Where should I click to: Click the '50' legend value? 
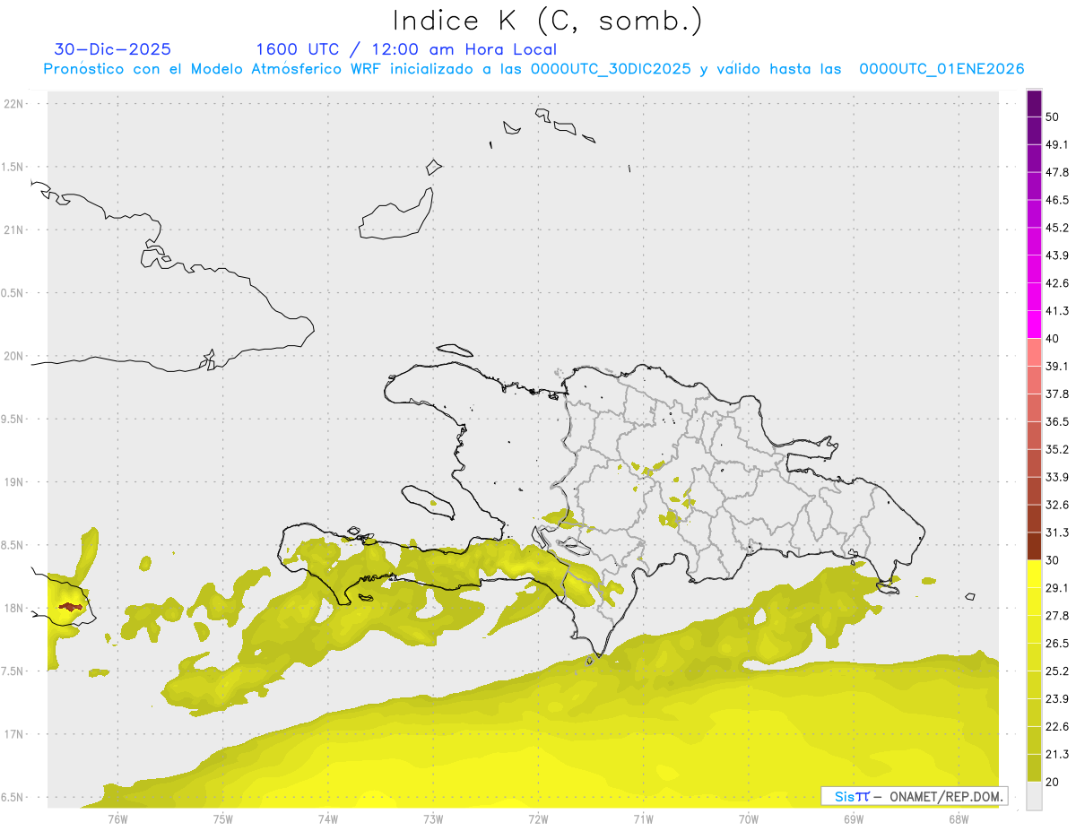[x=1053, y=117]
